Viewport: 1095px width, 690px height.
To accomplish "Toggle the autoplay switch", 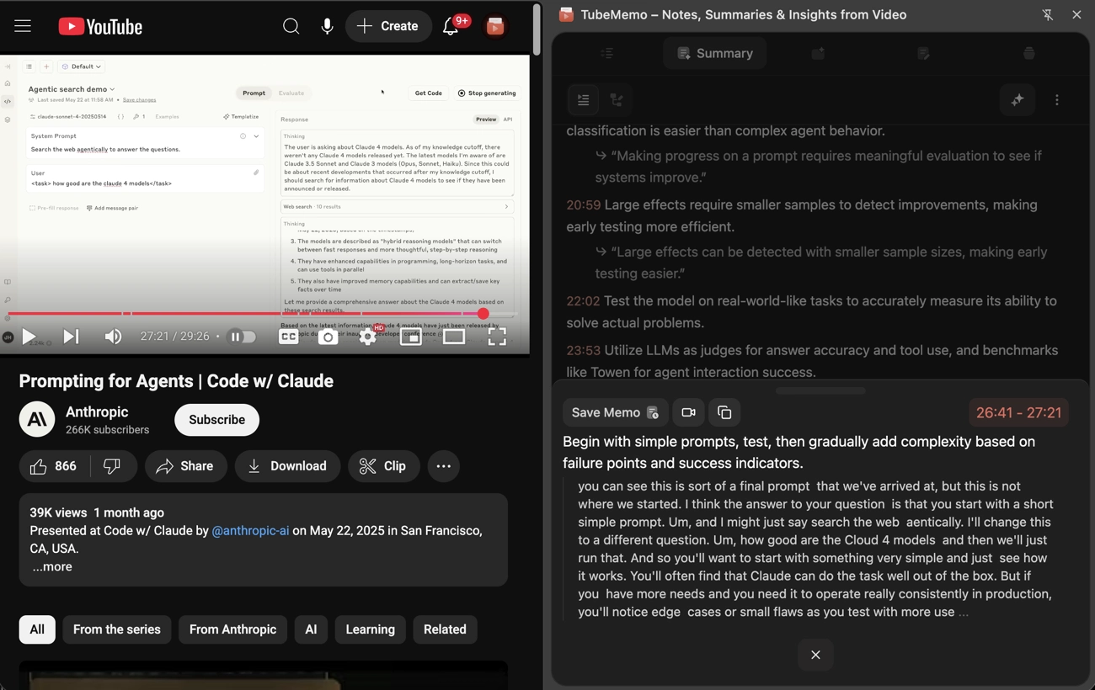I will pos(243,337).
